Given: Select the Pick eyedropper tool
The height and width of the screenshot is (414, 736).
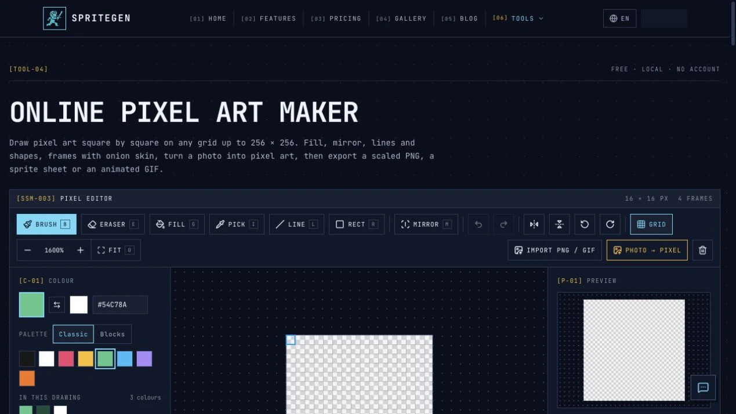Looking at the screenshot, I should [237, 224].
